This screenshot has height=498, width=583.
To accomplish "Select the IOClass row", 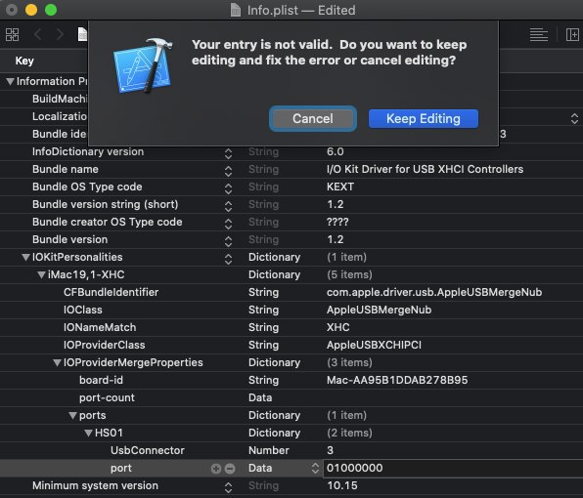I will coord(291,310).
